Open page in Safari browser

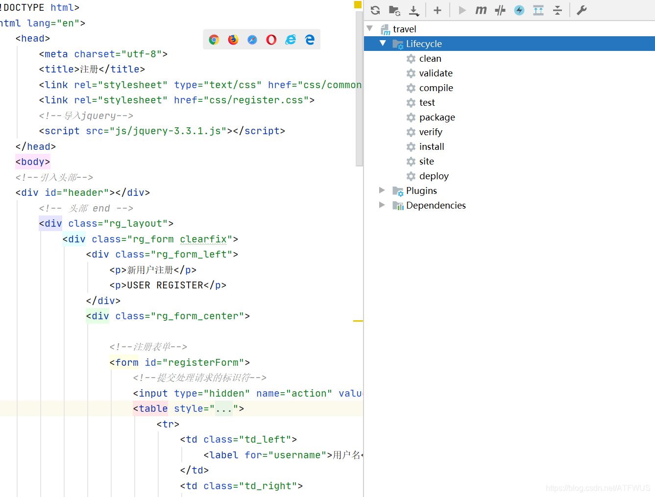coord(252,40)
